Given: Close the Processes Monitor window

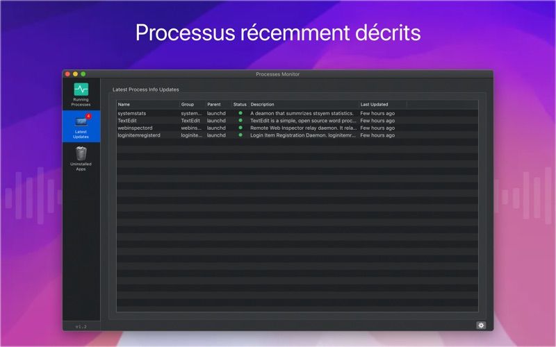Looking at the screenshot, I should [67, 74].
